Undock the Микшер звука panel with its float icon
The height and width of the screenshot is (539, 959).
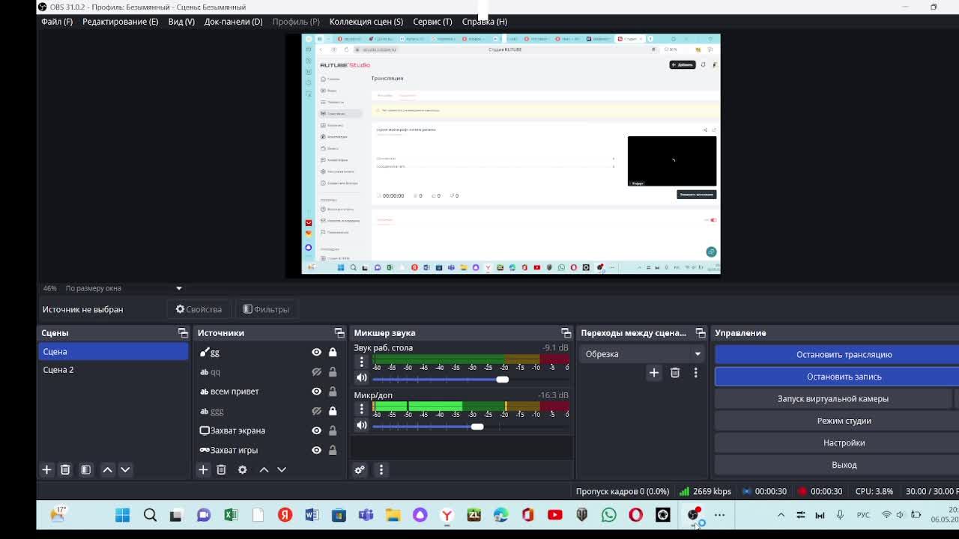(566, 333)
